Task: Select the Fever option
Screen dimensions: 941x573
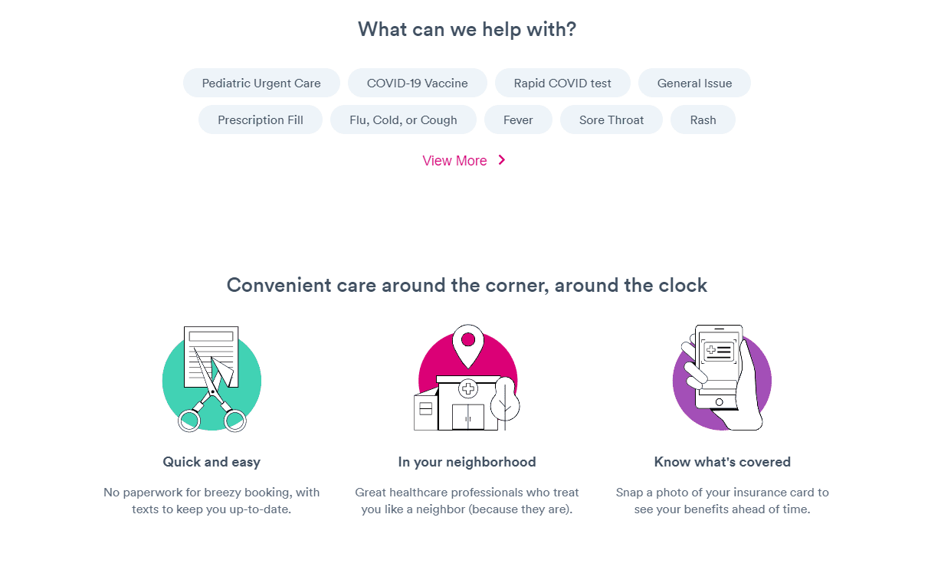Action: (518, 120)
